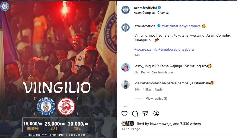Open #timuborabidhaabora hashtag
237x138 pixels.
176,49
